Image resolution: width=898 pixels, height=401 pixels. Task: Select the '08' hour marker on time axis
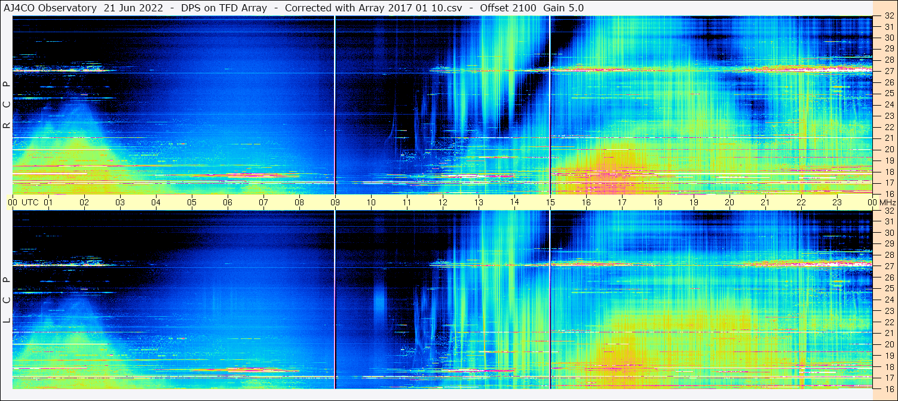point(299,202)
